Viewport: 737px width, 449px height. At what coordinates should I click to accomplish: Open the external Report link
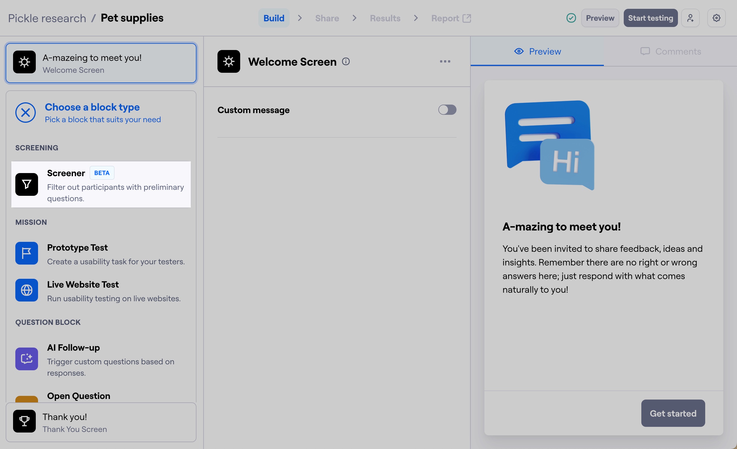pos(451,18)
